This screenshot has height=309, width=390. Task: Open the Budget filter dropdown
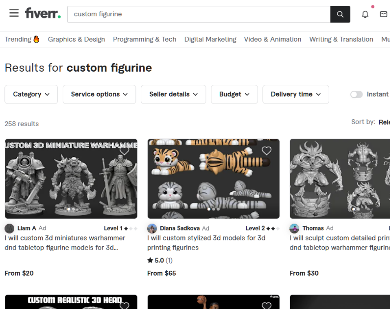234,95
